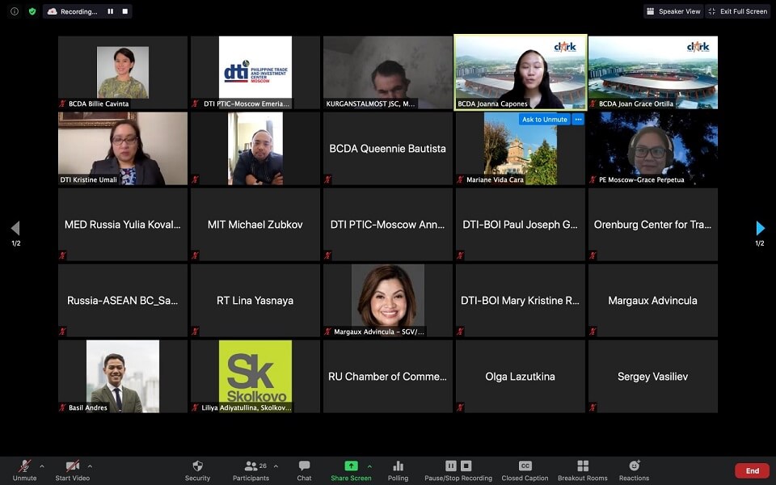The image size is (776, 485).
Task: Expand Share Screen options arrow
Action: coord(369,466)
